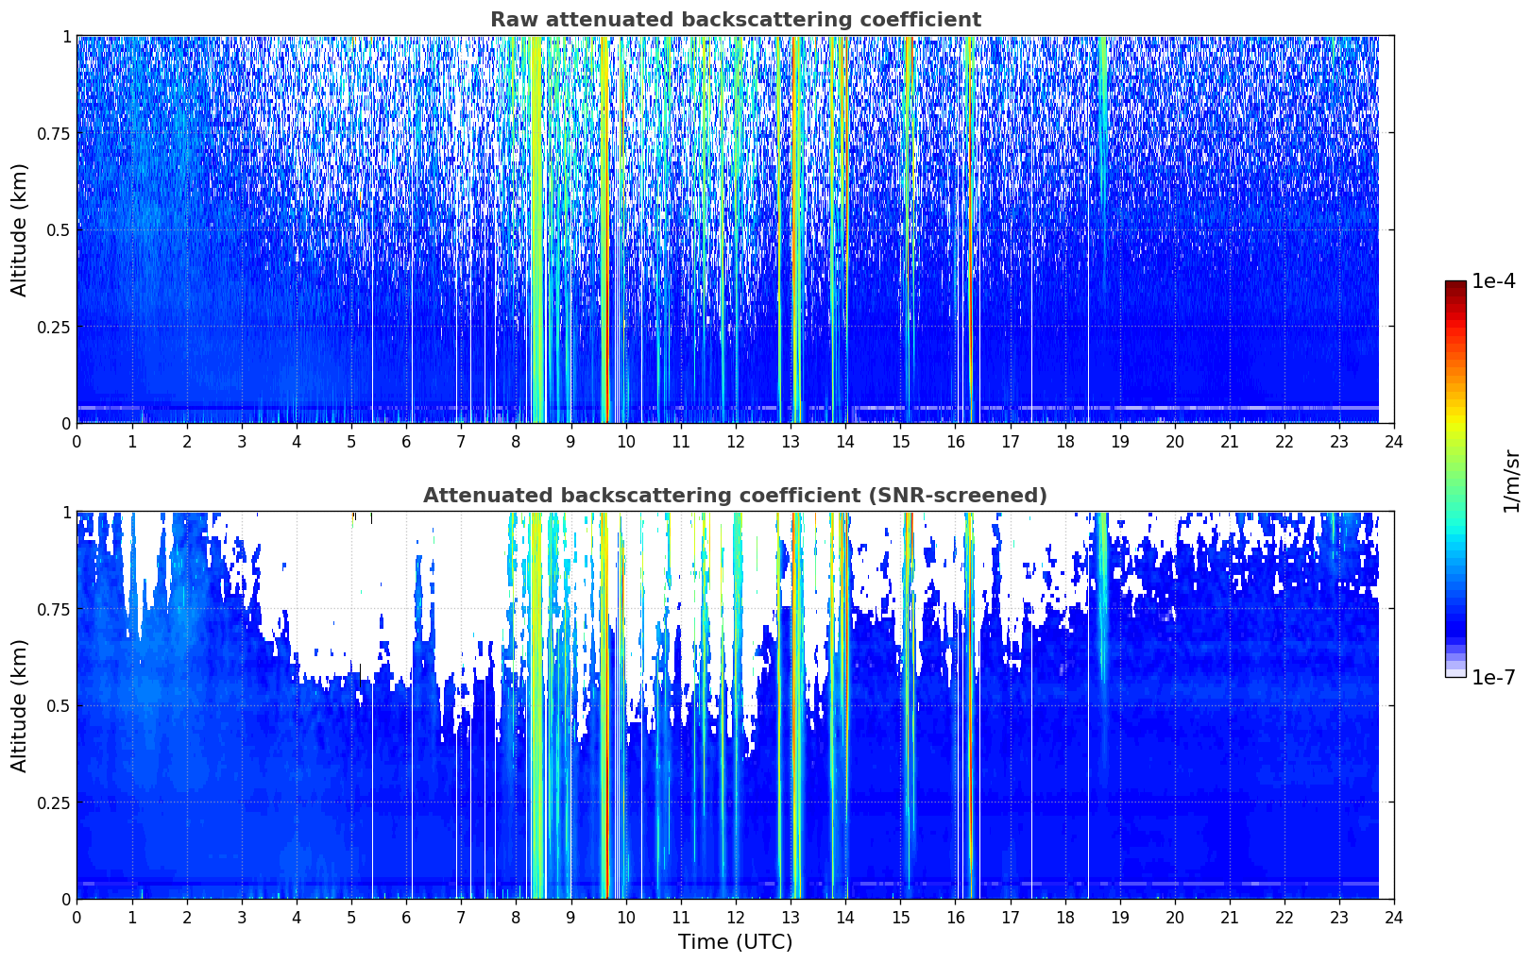The width and height of the screenshot is (1531, 963).
Task: Click hour tick "24" under the raw plot
Action: coord(1394,441)
